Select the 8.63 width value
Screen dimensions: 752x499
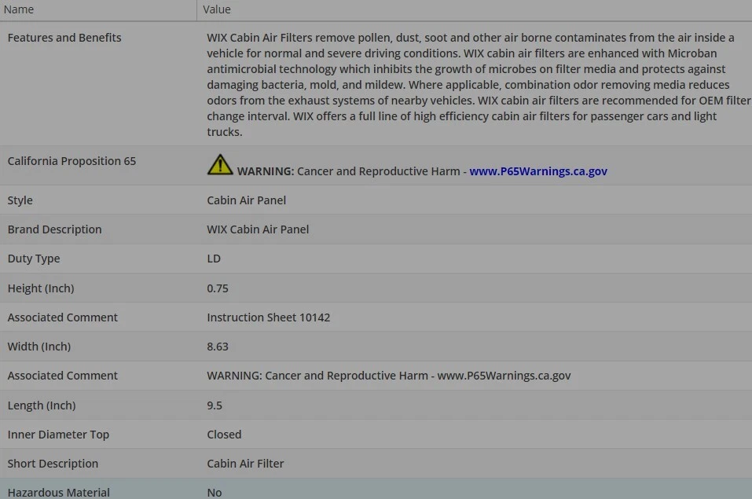pos(218,347)
